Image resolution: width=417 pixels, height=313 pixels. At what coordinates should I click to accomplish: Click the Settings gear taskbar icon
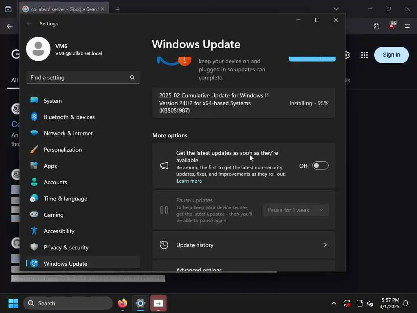140,303
